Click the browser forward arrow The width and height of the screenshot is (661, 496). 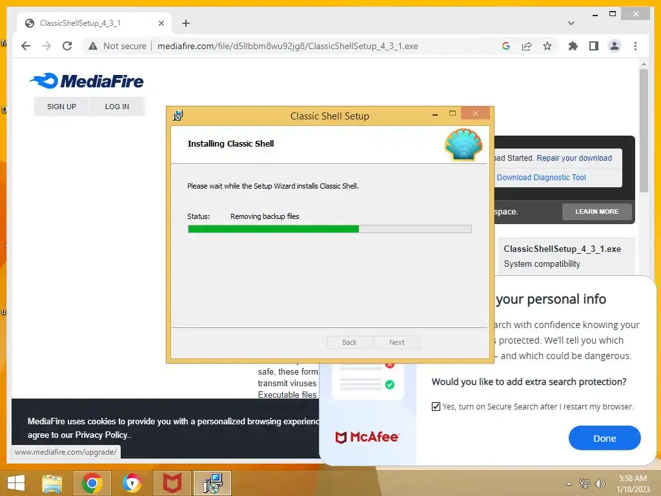(46, 46)
